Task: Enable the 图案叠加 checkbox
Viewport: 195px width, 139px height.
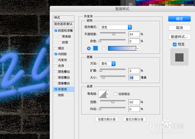Action: (x=56, y=83)
